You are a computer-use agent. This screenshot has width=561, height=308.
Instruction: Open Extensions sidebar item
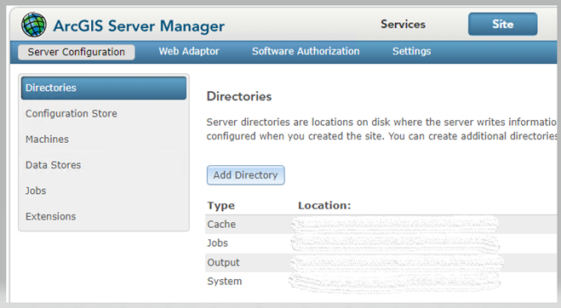click(104, 216)
